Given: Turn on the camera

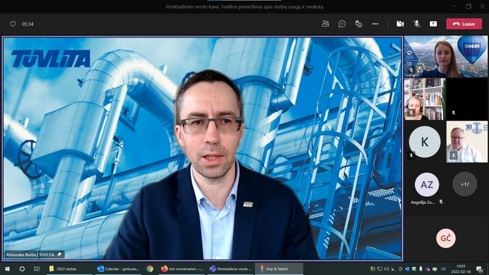Looking at the screenshot, I should 400,24.
